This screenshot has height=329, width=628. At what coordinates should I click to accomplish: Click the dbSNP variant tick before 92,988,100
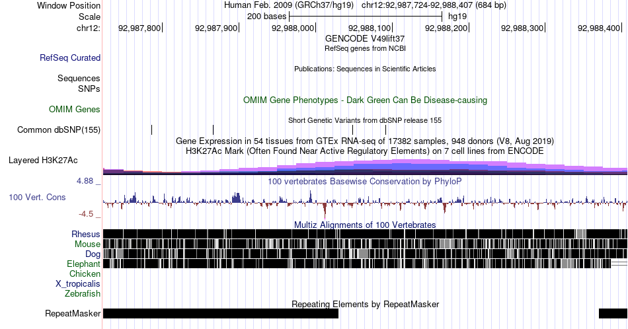[385, 129]
